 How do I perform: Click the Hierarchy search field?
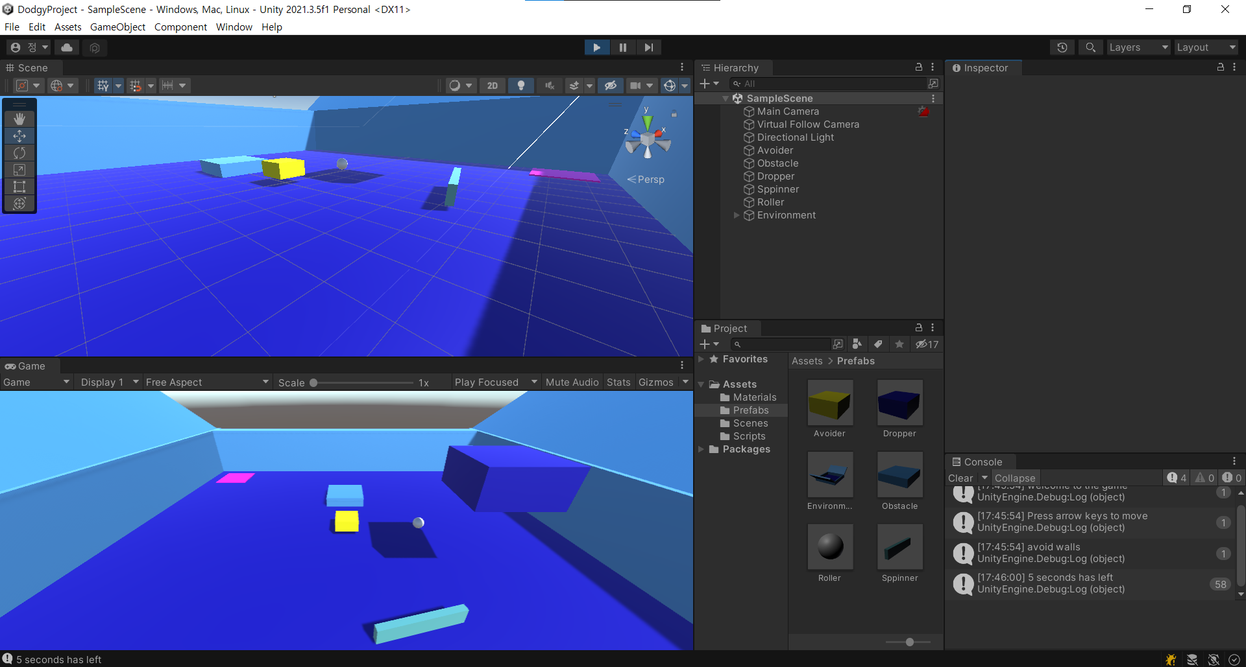[x=828, y=84]
